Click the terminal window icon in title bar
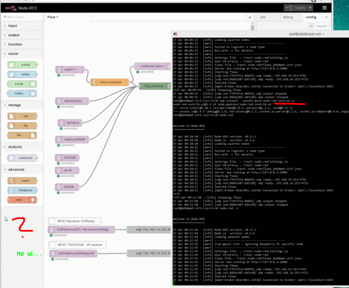The image size is (349, 288). pos(175,34)
